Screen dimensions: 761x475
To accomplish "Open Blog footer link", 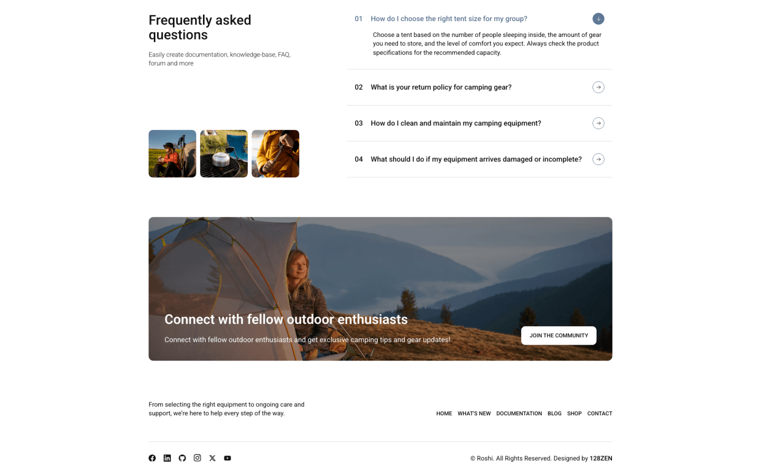I will tap(554, 414).
